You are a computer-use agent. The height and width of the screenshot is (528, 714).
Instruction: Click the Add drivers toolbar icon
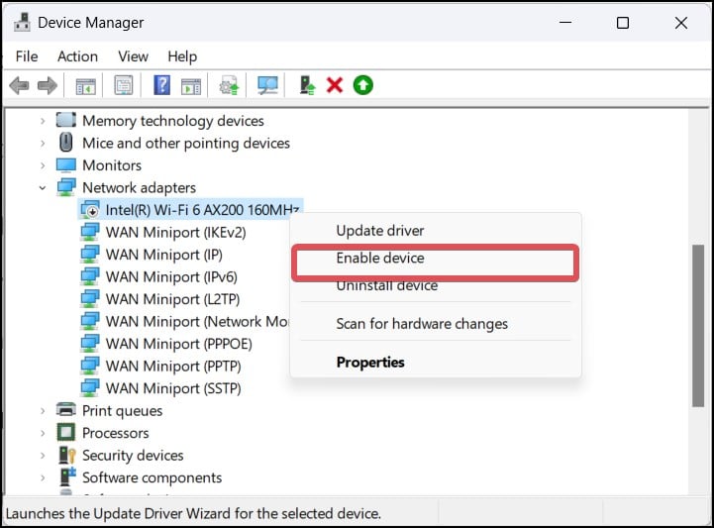[x=307, y=85]
